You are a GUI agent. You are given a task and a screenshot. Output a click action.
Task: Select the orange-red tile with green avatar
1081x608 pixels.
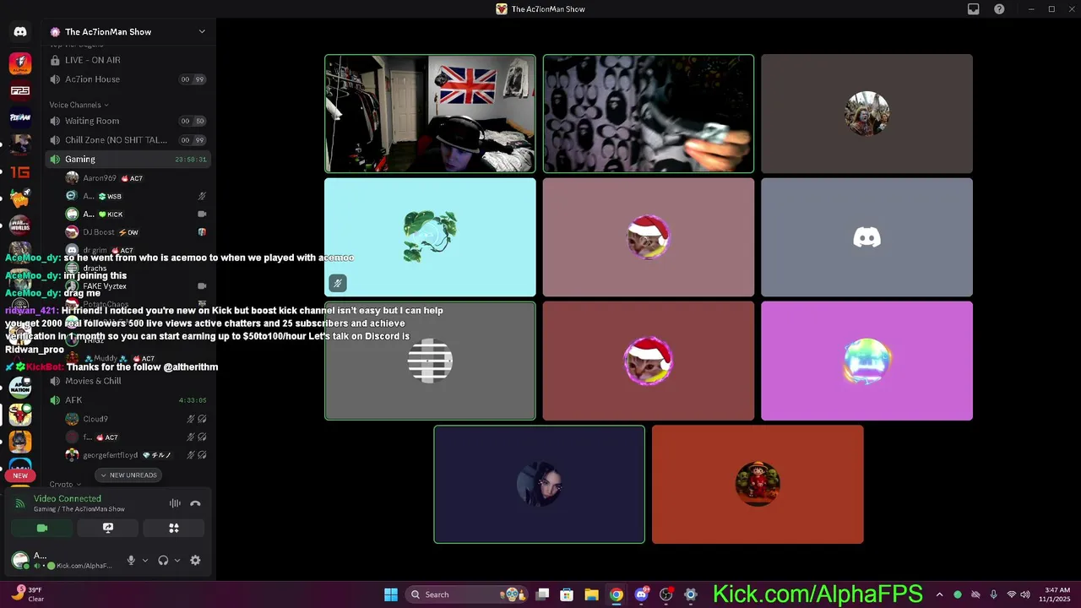click(x=758, y=485)
